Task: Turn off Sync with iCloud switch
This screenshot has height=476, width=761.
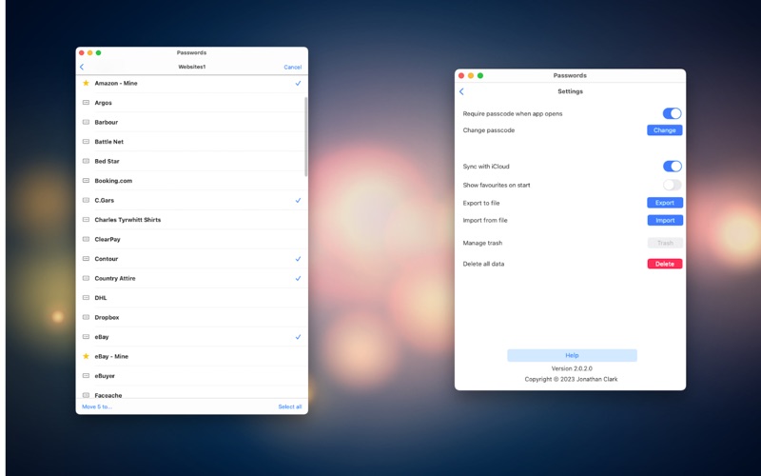Action: click(x=673, y=166)
